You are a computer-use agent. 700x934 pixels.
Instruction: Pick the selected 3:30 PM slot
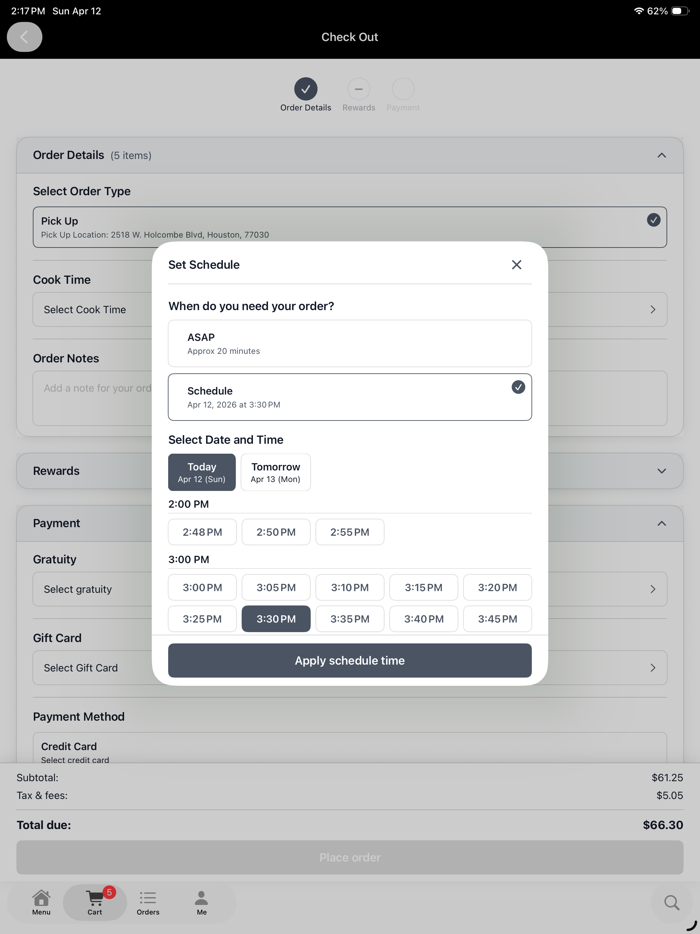pos(276,619)
